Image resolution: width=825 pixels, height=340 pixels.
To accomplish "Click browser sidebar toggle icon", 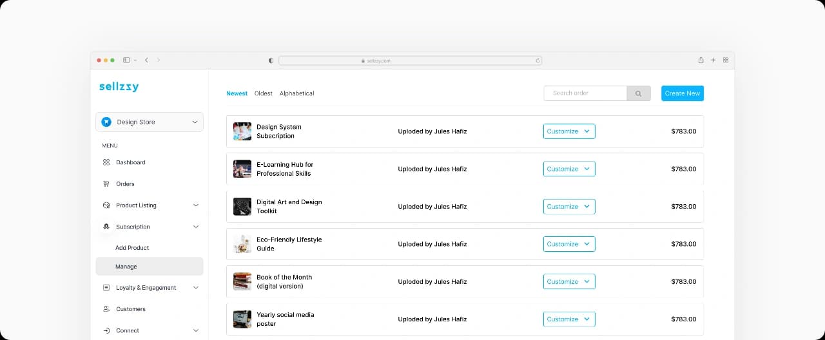I will tap(126, 60).
